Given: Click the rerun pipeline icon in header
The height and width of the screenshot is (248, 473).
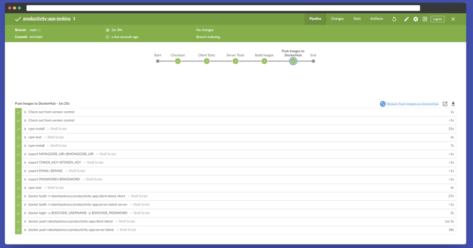Looking at the screenshot, I should point(394,19).
